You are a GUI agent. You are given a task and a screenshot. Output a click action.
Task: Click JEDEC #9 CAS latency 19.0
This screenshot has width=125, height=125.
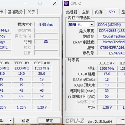pos(21,74)
